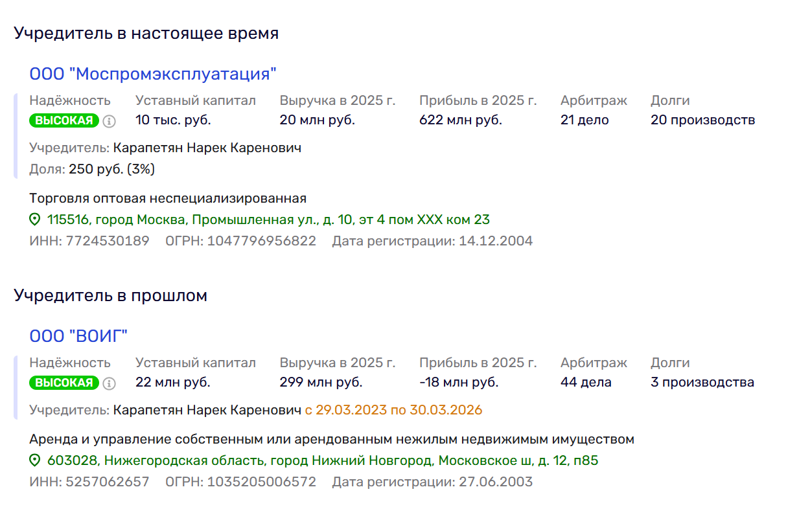Click the "22 млн руб." charter capital value

(173, 382)
